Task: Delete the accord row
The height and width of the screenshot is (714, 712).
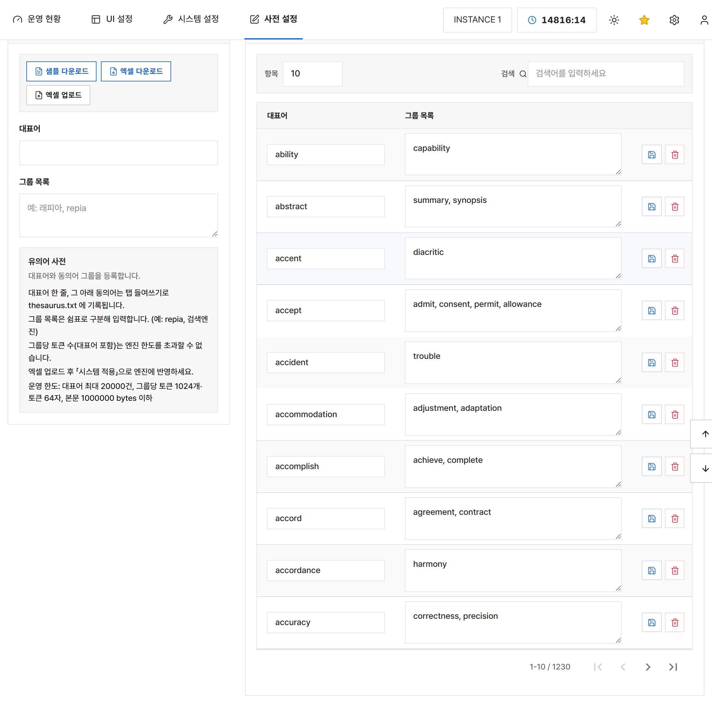Action: click(675, 519)
